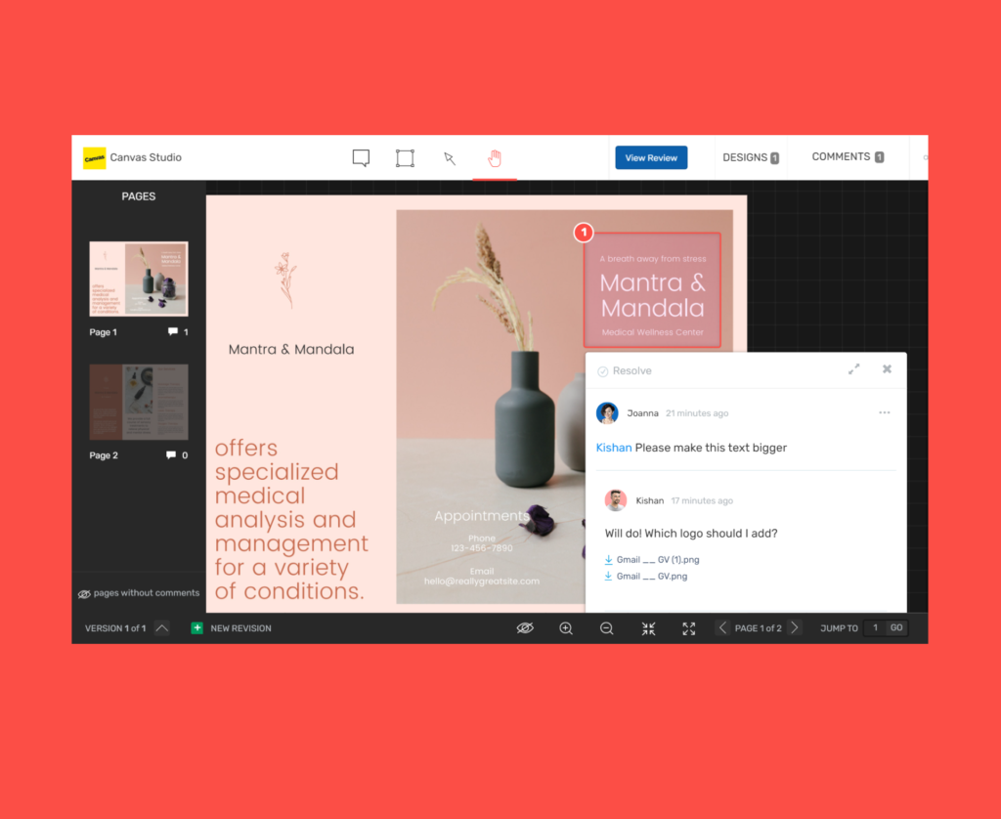Select the Page 2 thumbnail
This screenshot has width=1001, height=819.
point(138,402)
